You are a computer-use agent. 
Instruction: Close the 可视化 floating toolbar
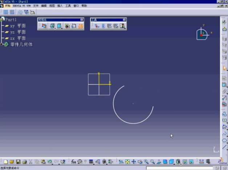[82, 20]
